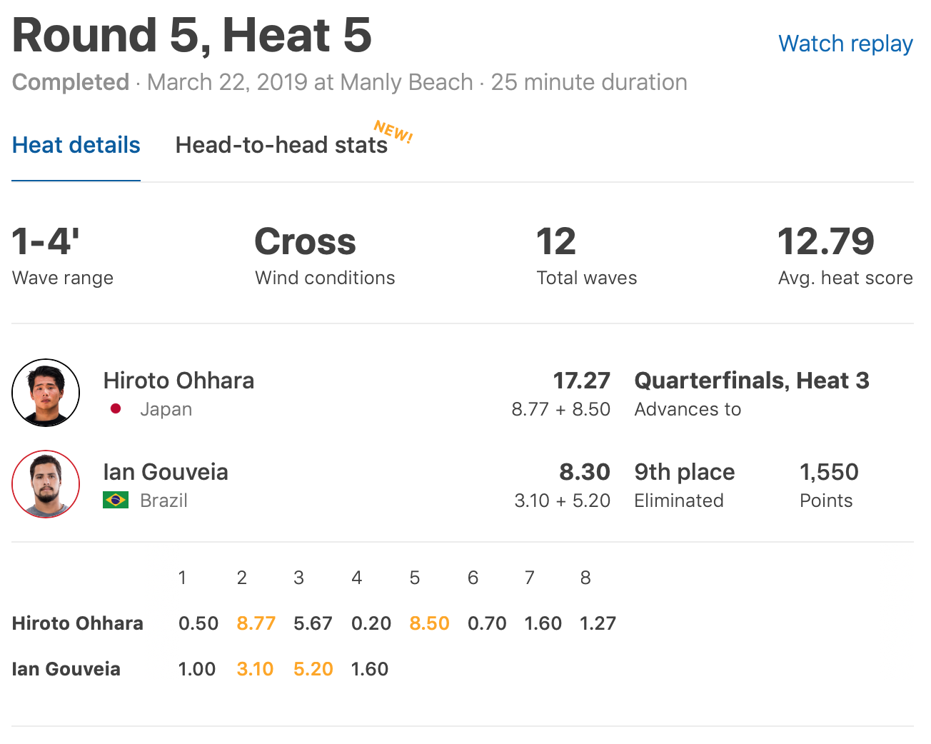The width and height of the screenshot is (931, 744).
Task: Click Hiroto Ohhara row label in scores table
Action: pos(78,623)
